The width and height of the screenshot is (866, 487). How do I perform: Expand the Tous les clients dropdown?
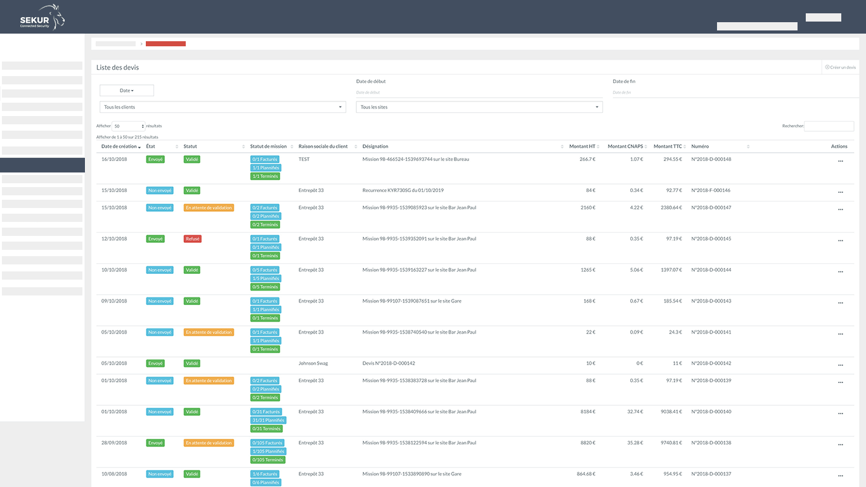(x=223, y=107)
